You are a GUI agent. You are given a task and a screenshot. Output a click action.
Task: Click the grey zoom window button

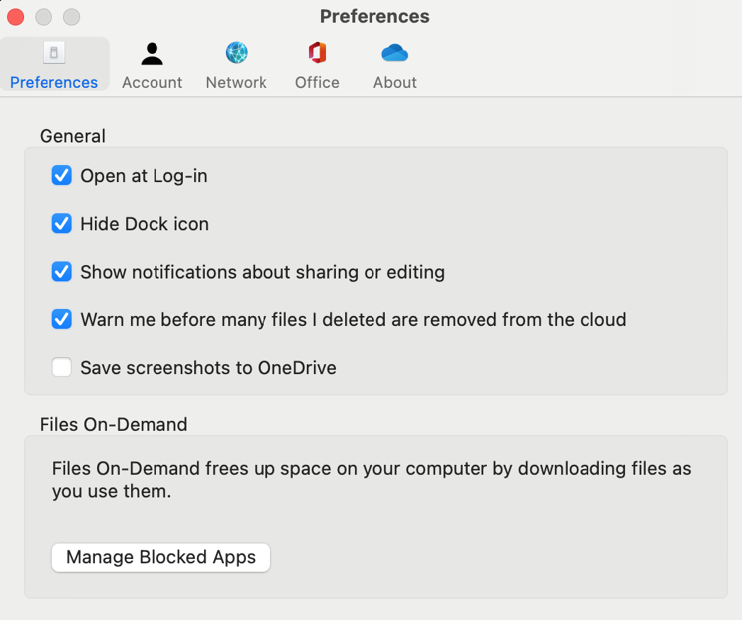72,16
